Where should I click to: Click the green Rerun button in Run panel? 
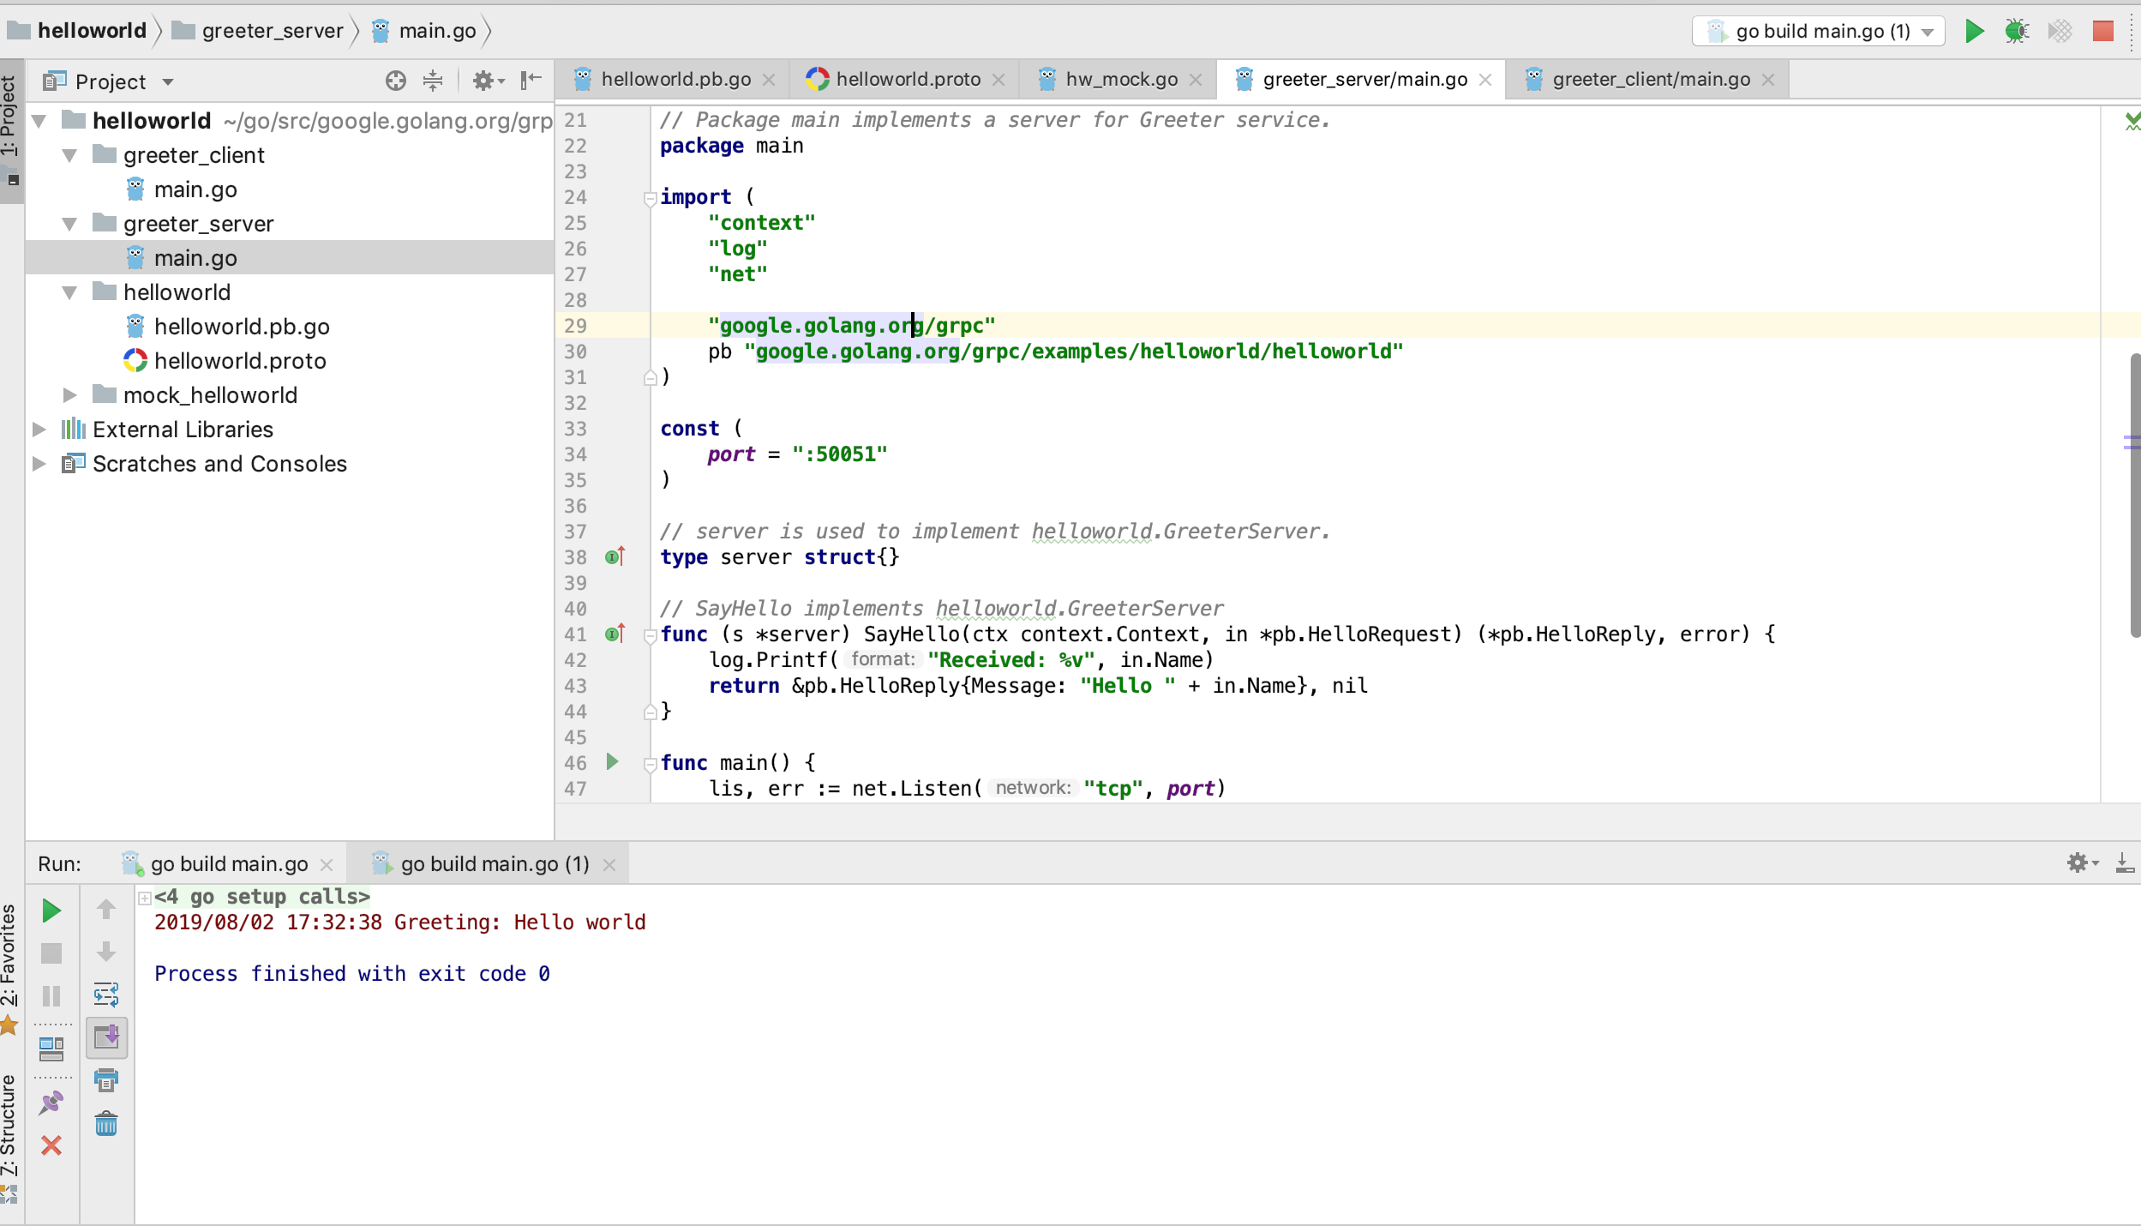click(x=51, y=910)
